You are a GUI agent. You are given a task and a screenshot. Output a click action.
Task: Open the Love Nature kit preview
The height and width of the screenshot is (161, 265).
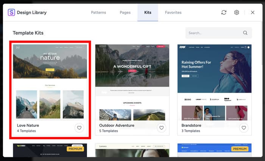[50, 82]
